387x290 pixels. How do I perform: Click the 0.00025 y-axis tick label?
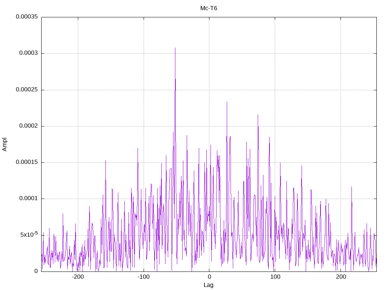[27, 89]
